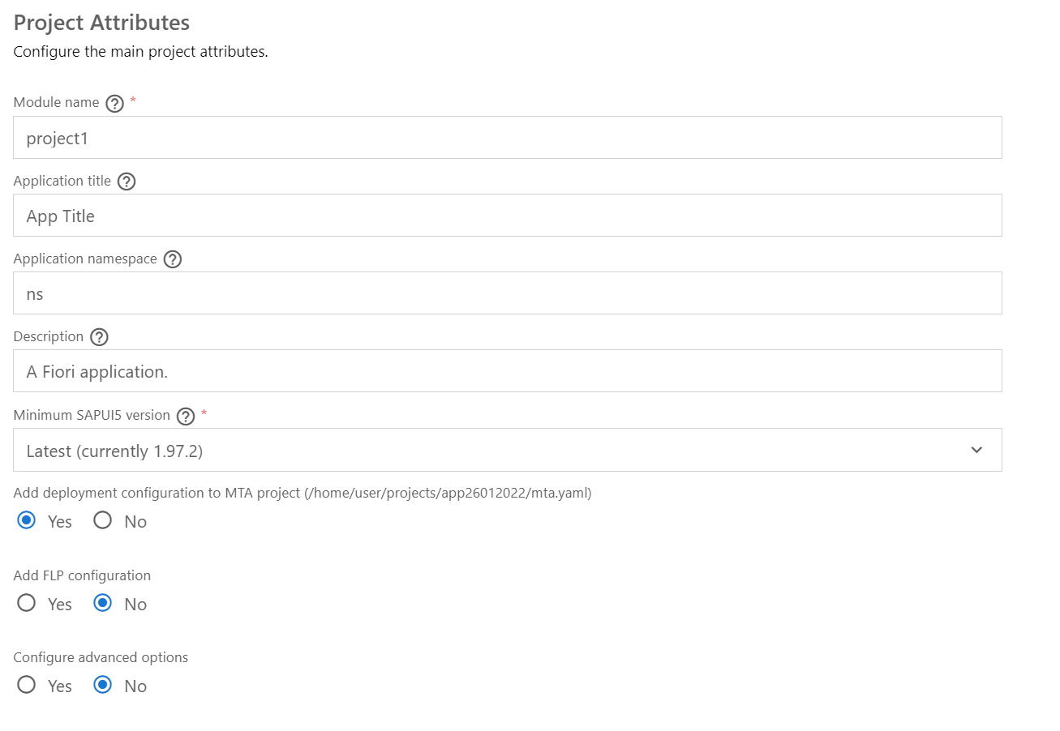Image resolution: width=1060 pixels, height=731 pixels.
Task: Click the Application title field with App Title
Action: [x=508, y=215]
